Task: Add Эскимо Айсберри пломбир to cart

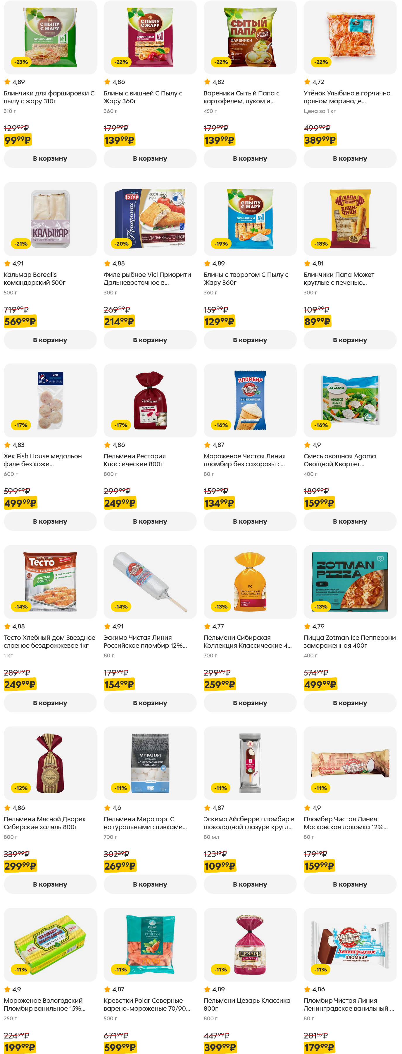Action: [x=250, y=884]
